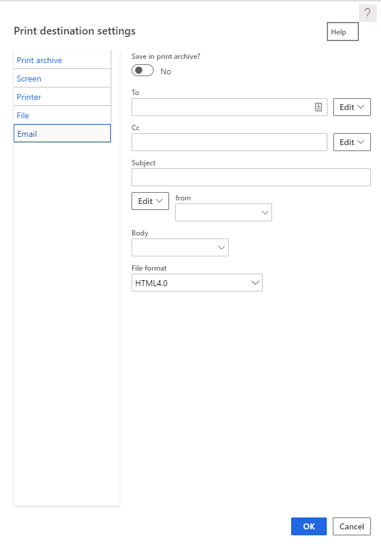
Task: Open the Edit dropdown below the Subject field
Action: tap(150, 200)
